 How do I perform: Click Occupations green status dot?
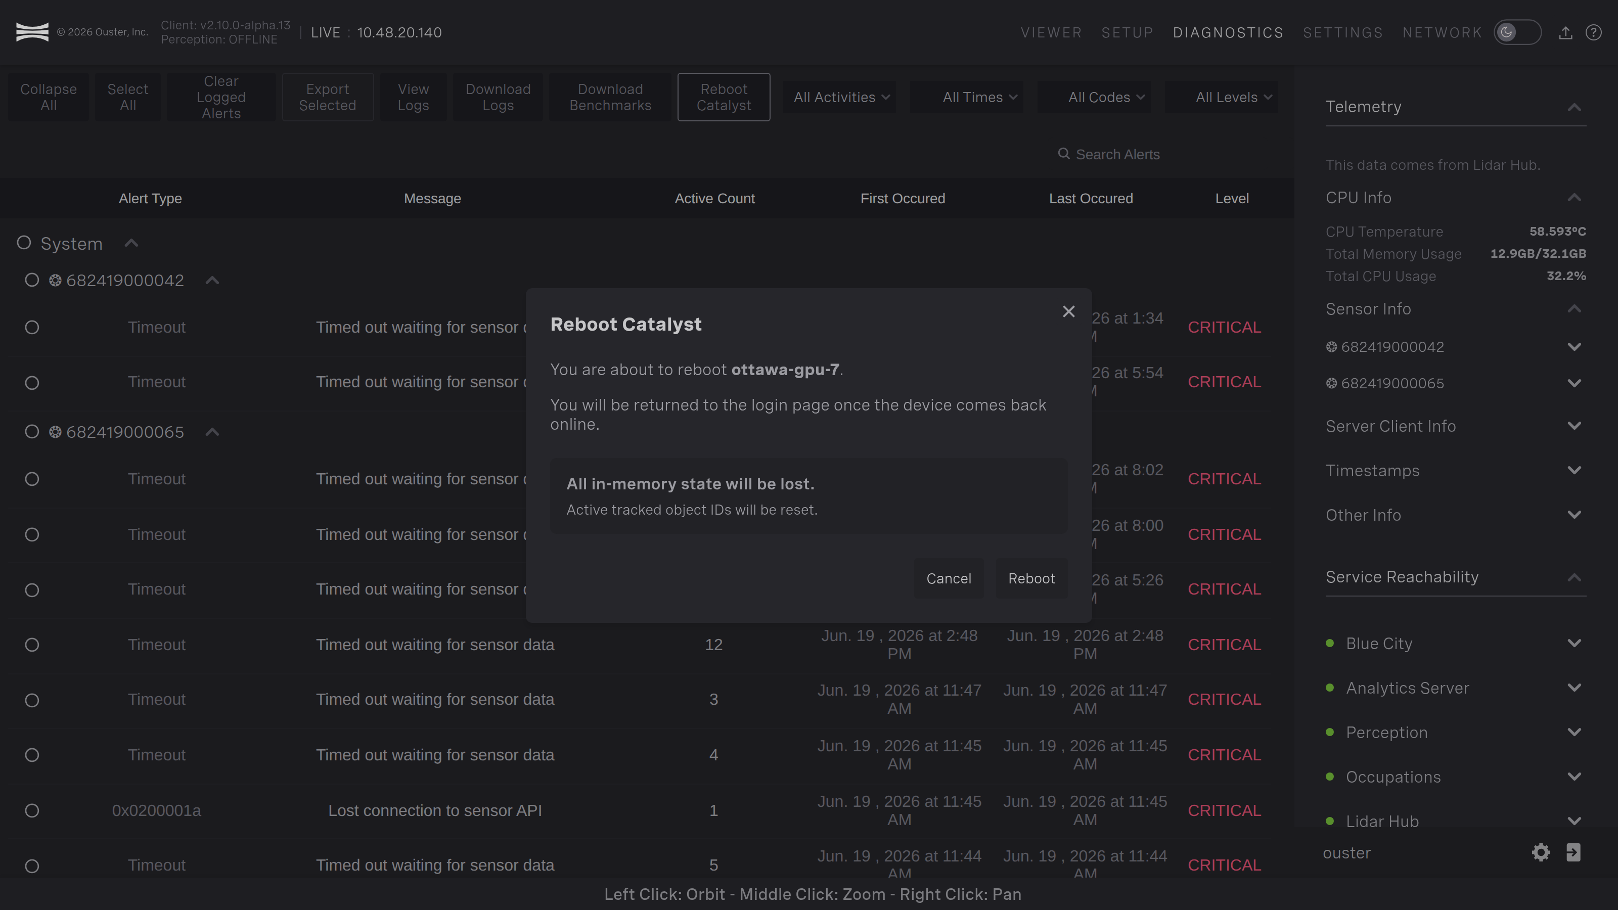(x=1330, y=777)
